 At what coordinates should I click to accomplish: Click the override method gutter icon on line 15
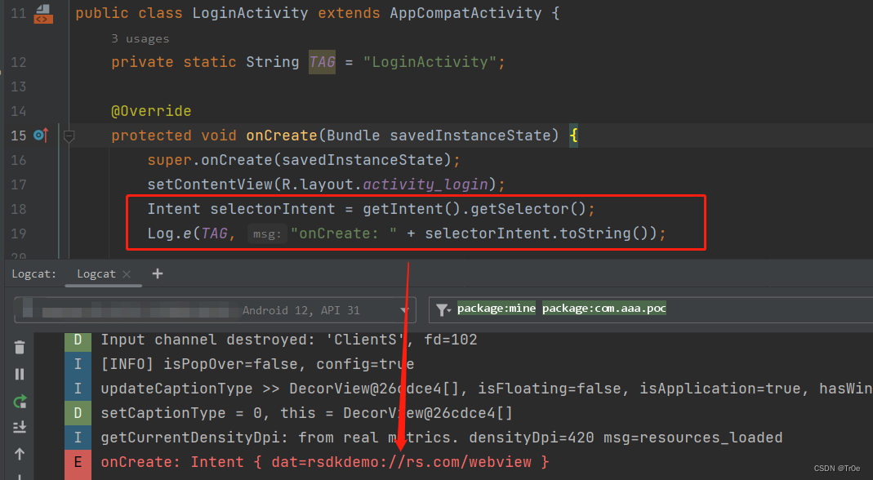pos(41,136)
